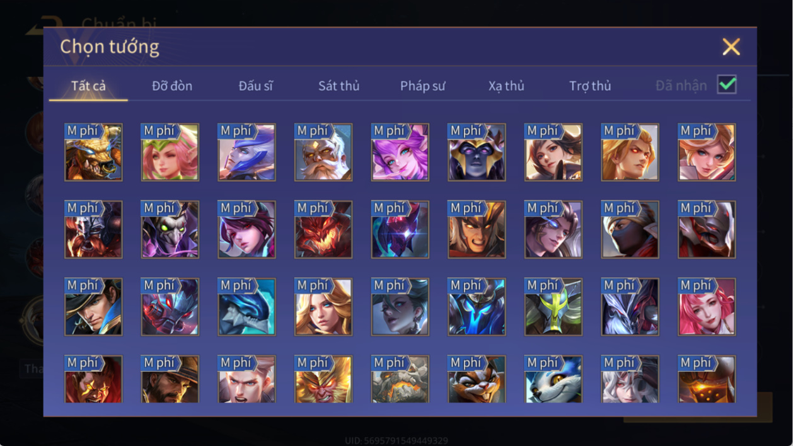
Task: Switch to the Đỡ đòn tab
Action: pos(172,86)
